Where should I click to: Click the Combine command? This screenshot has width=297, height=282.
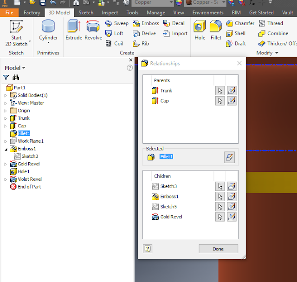[x=273, y=33]
